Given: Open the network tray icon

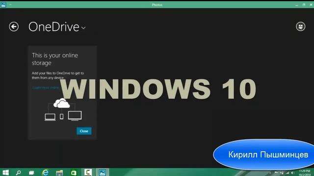Looking at the screenshot, I should click(288, 173).
